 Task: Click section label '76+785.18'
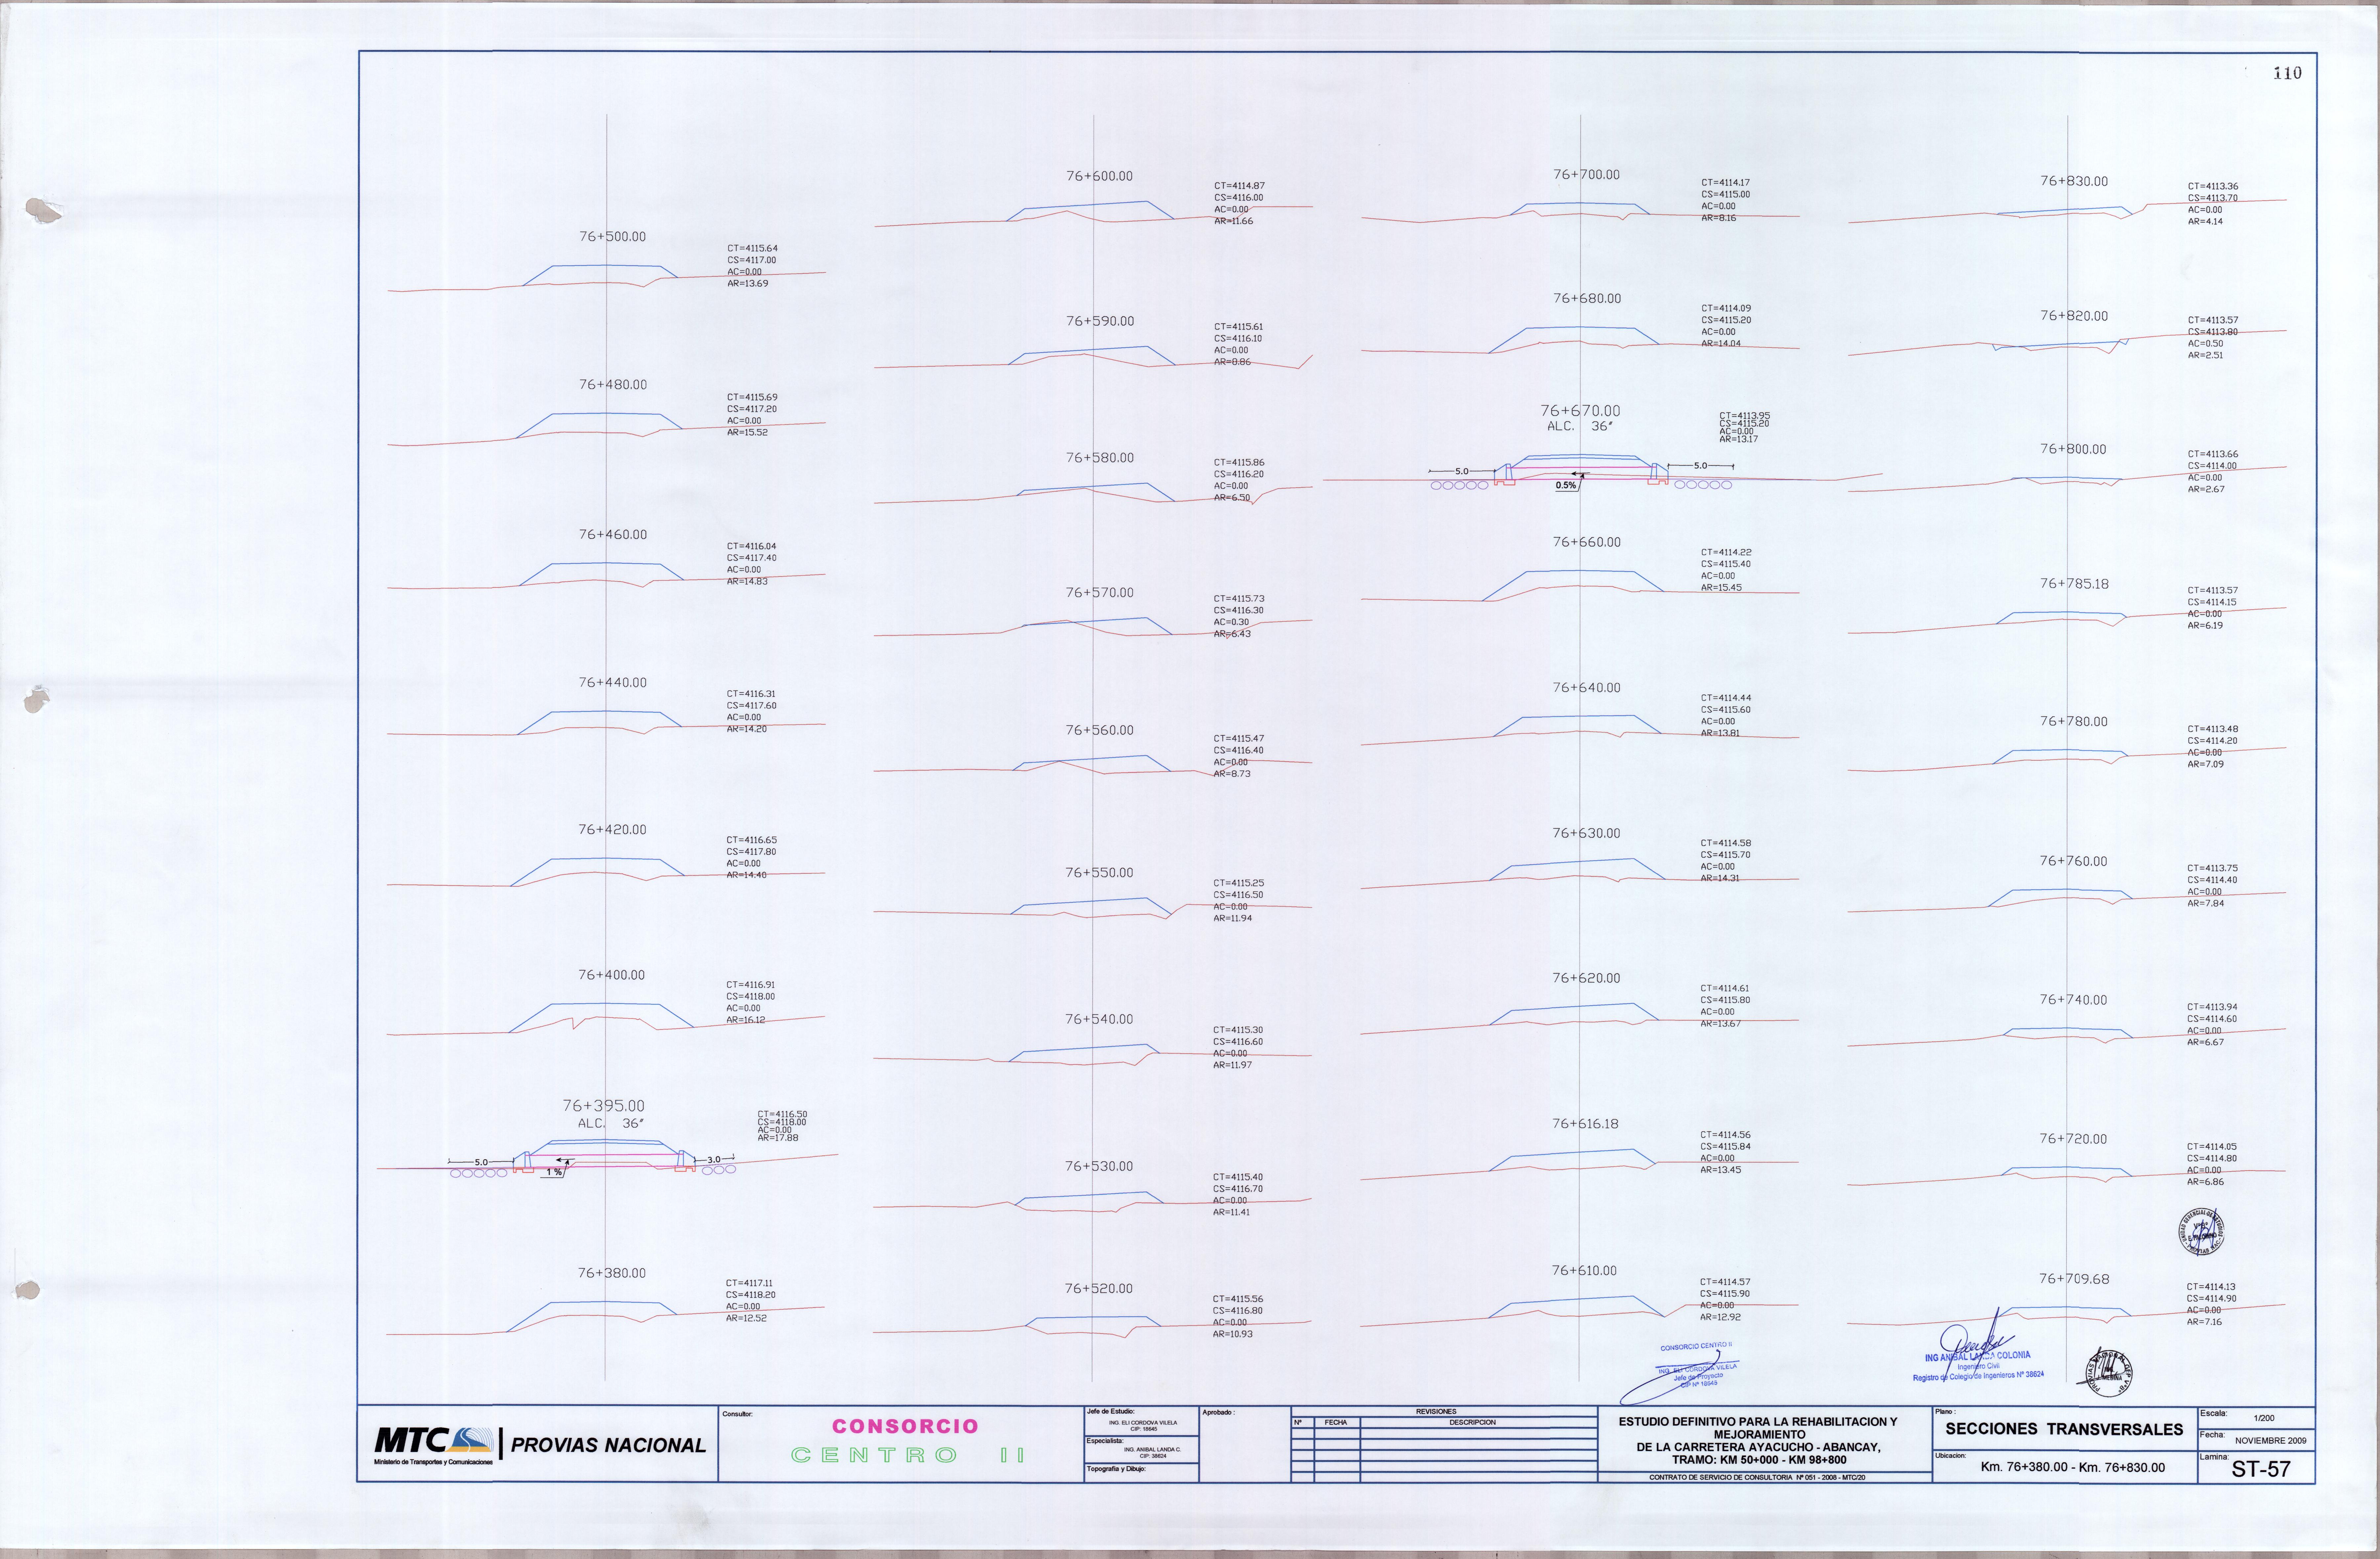2074,584
